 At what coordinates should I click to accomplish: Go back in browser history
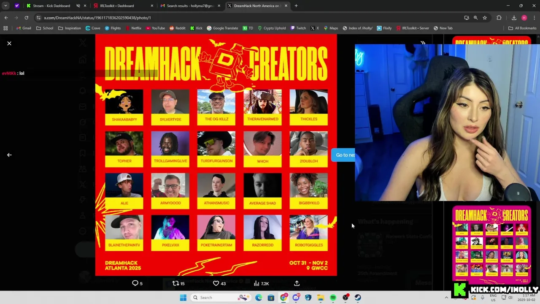[6, 18]
